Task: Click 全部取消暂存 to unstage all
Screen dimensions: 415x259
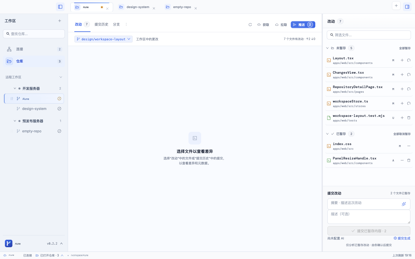Action: tap(402, 134)
